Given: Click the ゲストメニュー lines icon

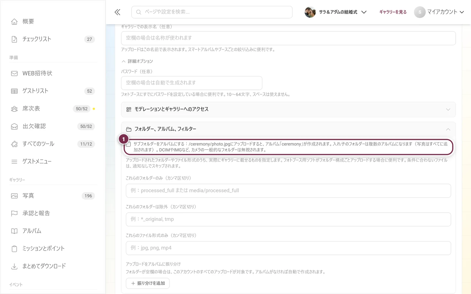Looking at the screenshot, I should tap(14, 162).
